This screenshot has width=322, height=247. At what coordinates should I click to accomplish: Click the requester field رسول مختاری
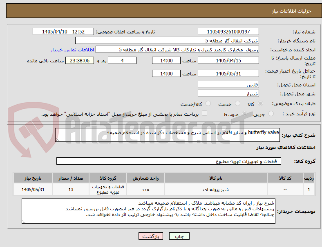[177, 50]
